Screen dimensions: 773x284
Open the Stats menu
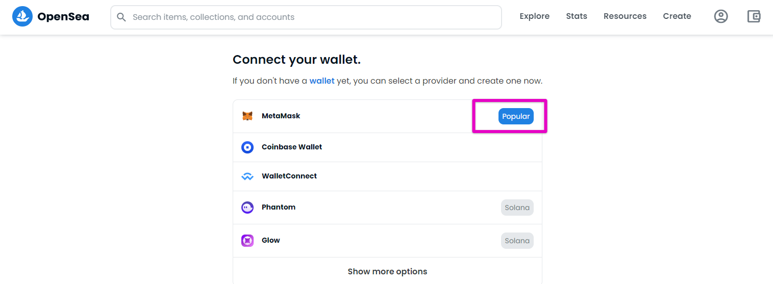pos(577,16)
